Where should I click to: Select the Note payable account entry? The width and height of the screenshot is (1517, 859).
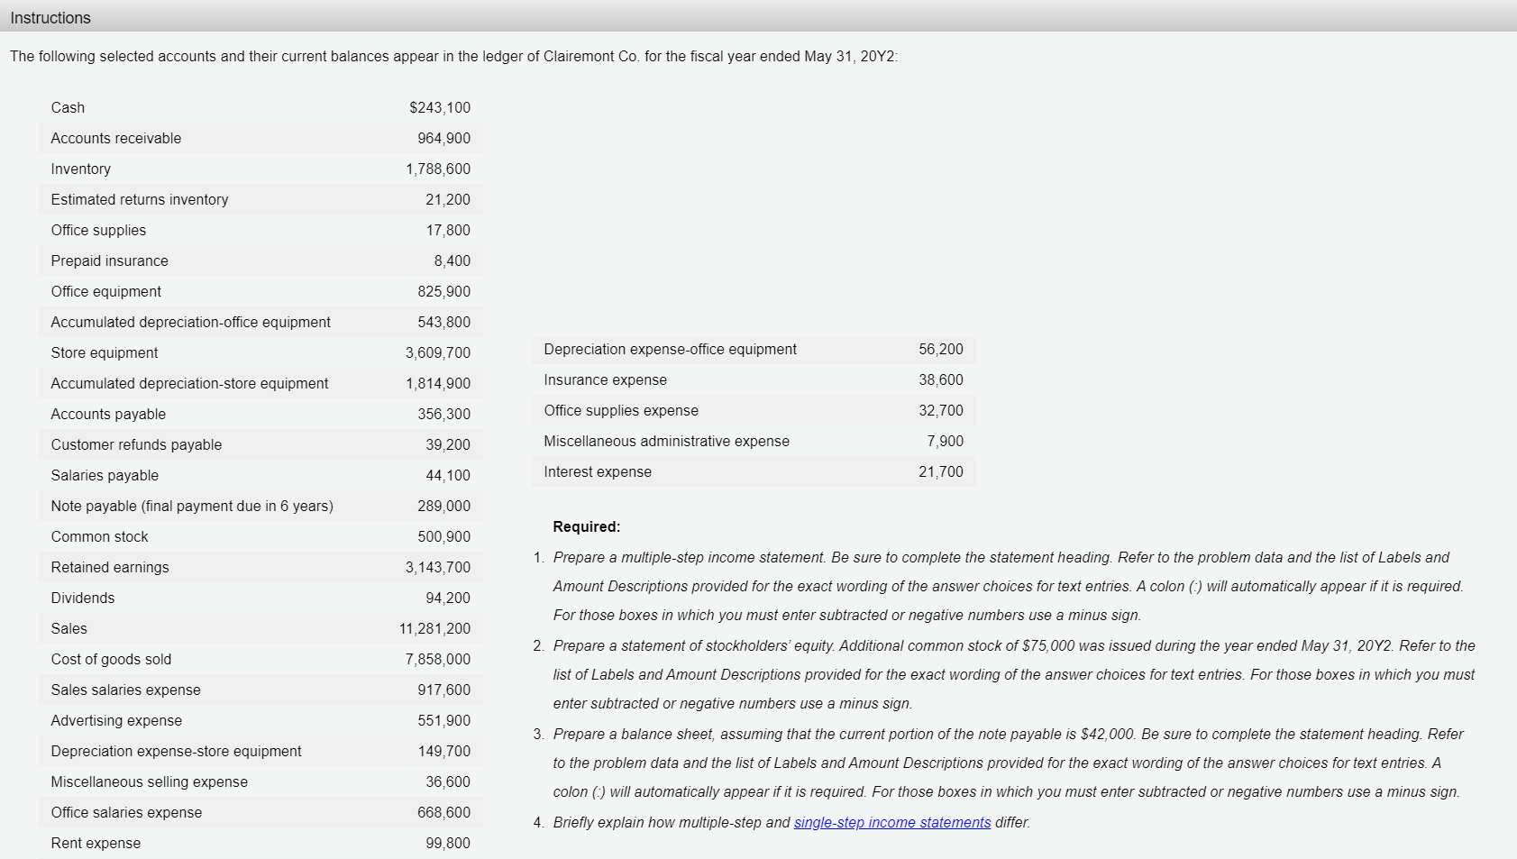tap(192, 506)
